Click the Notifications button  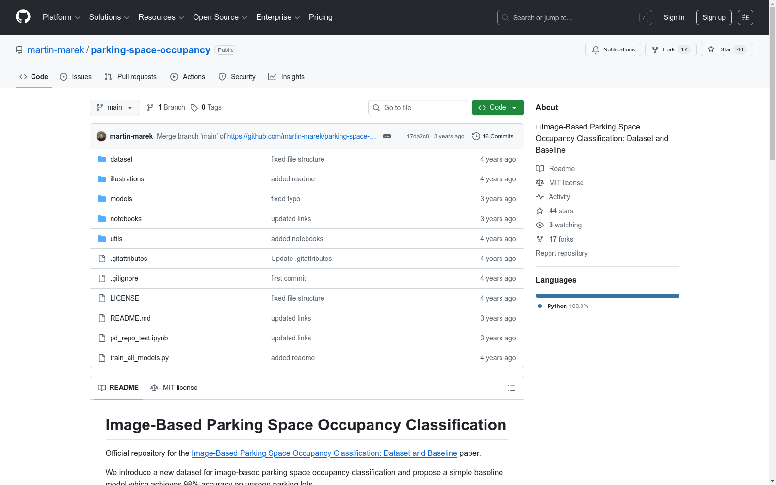[x=614, y=49]
